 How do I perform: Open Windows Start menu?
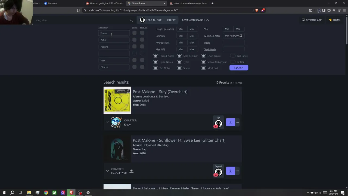tap(4, 193)
